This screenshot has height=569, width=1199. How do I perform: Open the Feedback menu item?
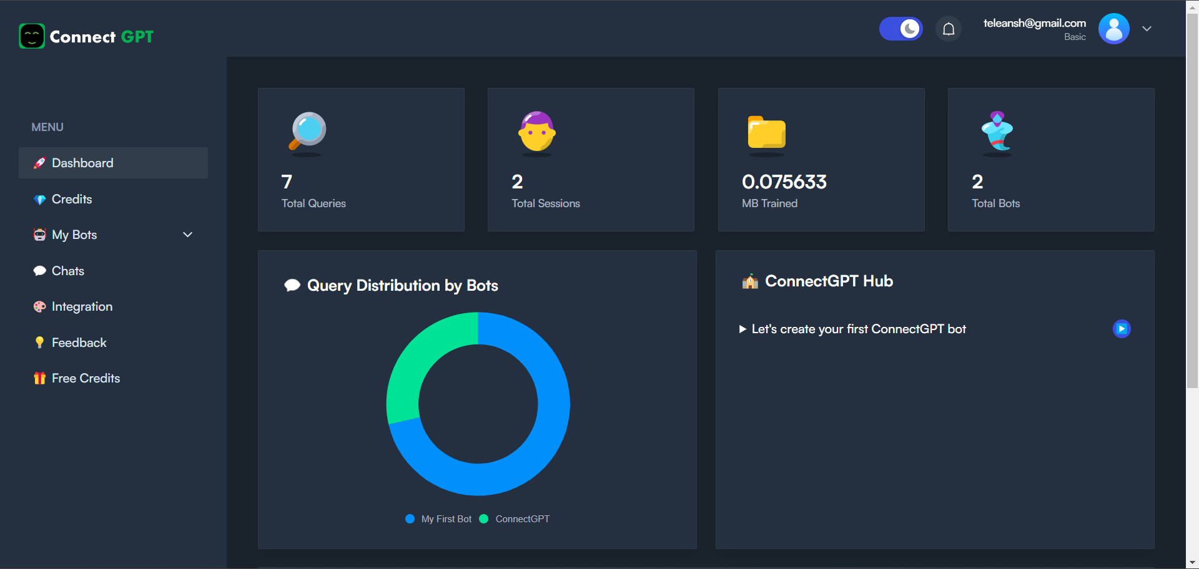pyautogui.click(x=113, y=343)
